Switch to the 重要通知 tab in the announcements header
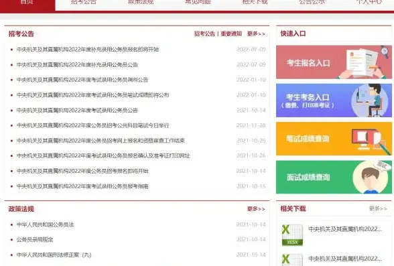The image size is (394, 266). pos(231,34)
